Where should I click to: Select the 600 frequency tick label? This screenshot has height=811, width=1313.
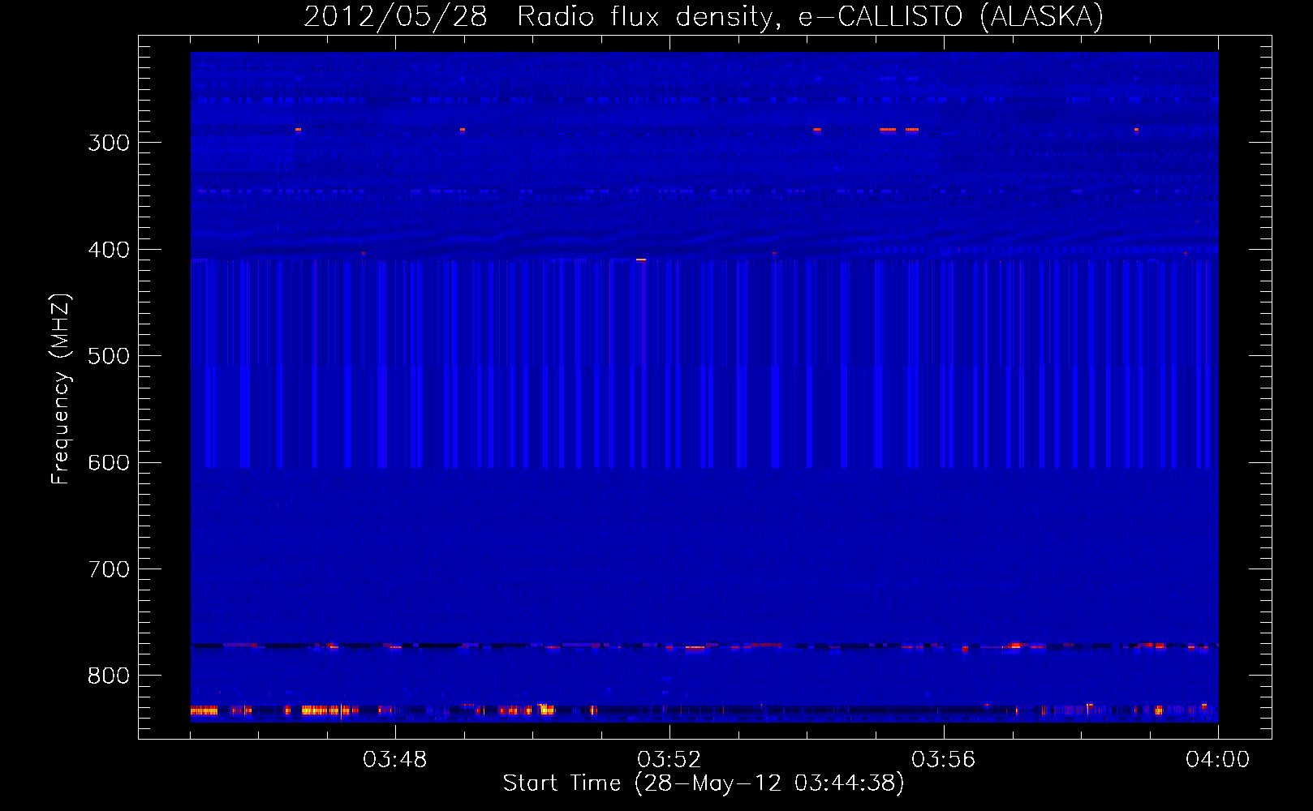(109, 463)
